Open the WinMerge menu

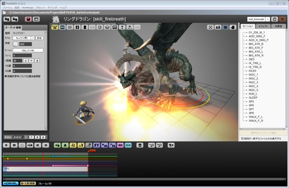tap(28, 8)
